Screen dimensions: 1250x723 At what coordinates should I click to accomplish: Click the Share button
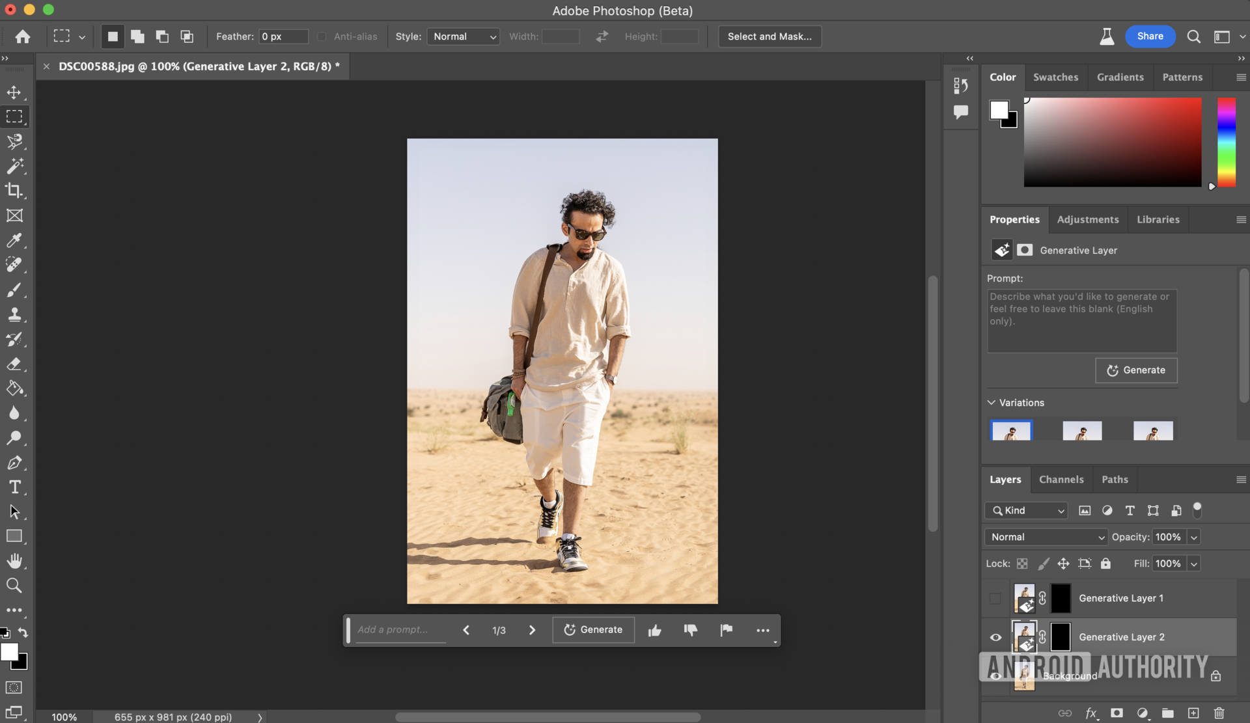[x=1150, y=36]
